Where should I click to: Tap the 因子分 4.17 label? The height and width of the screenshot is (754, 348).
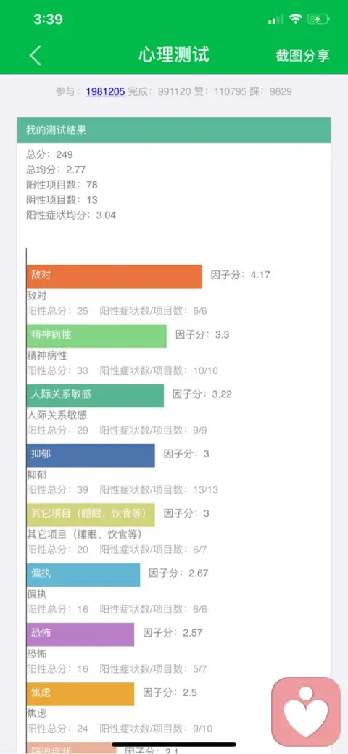240,275
